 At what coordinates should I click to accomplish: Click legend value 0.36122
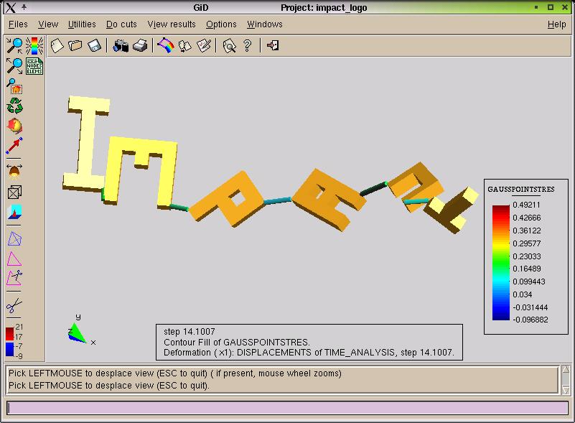(x=527, y=231)
